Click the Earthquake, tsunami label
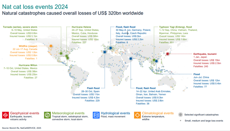This screenshot has height=131, width=230. click(205, 54)
